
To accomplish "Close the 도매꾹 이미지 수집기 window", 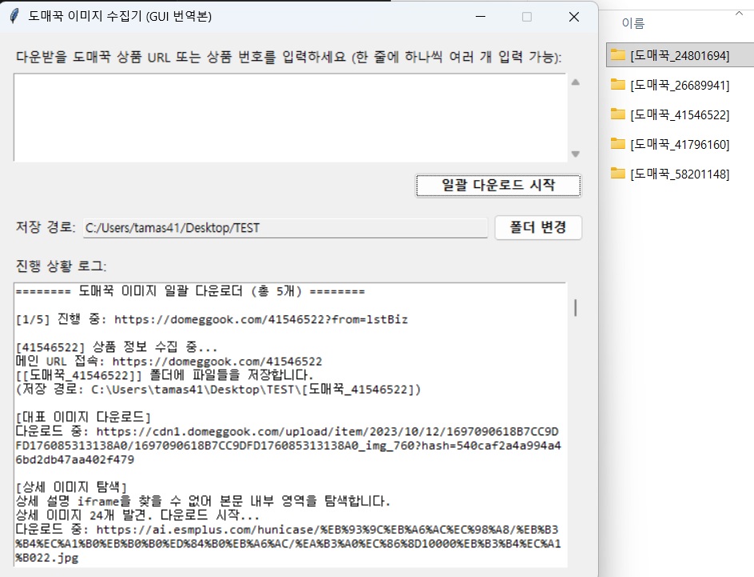I will tap(573, 16).
